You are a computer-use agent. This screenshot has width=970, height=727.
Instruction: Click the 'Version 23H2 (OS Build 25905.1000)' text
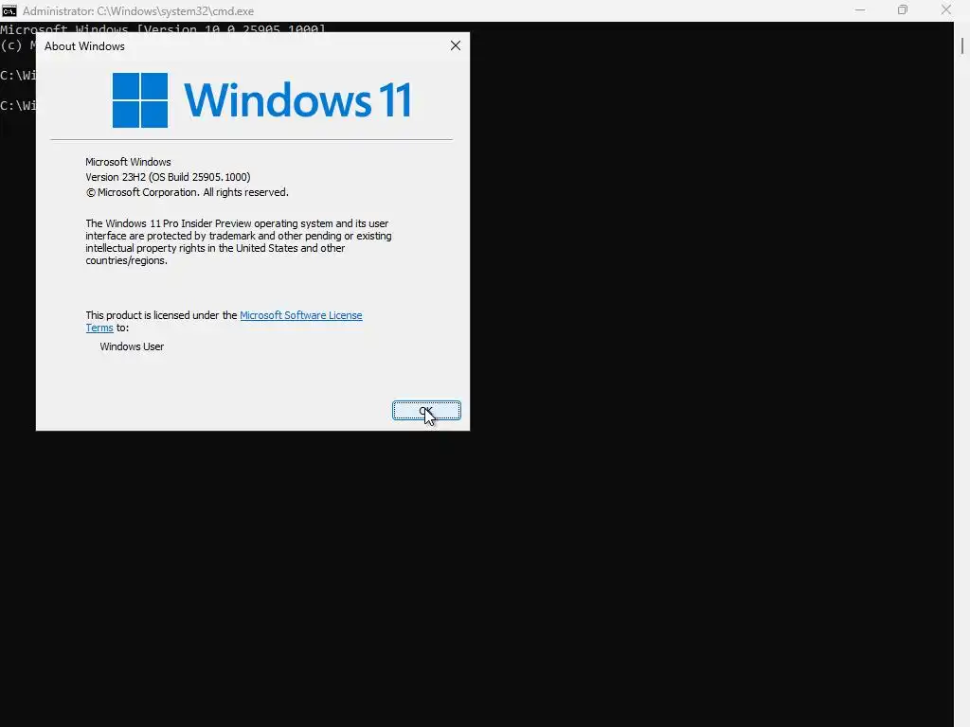pyautogui.click(x=168, y=177)
